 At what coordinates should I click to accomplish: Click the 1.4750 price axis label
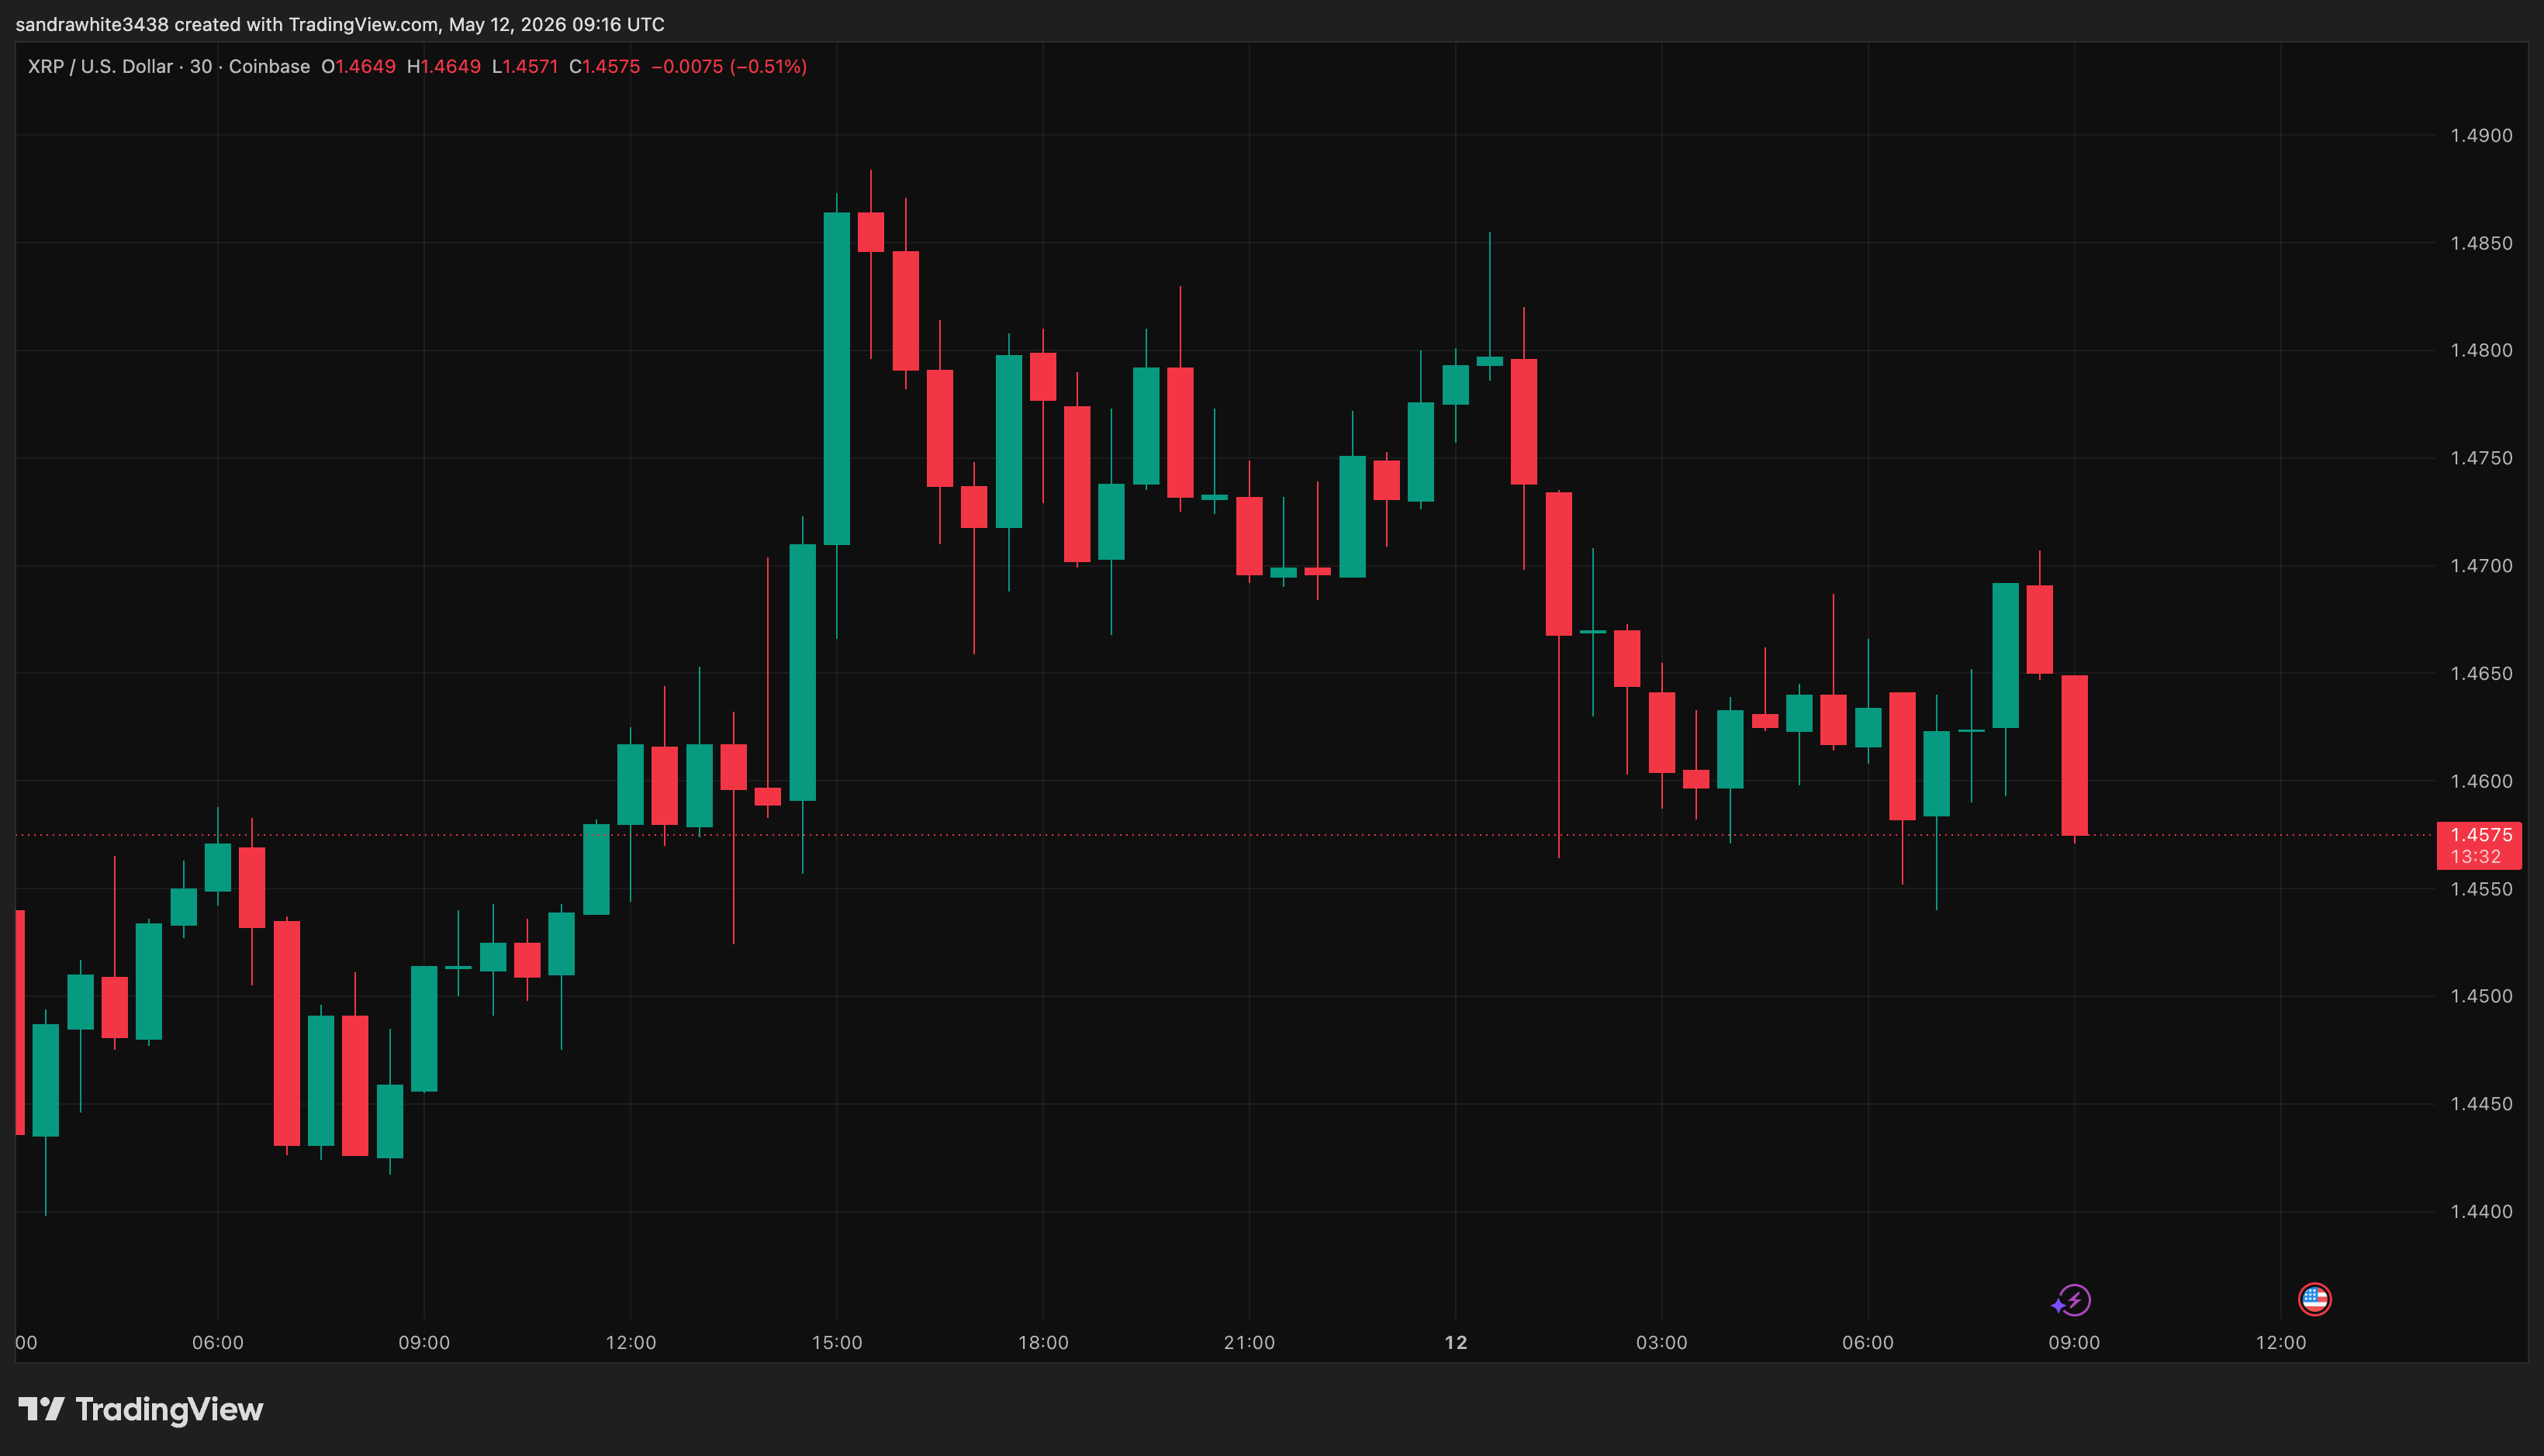(2481, 458)
